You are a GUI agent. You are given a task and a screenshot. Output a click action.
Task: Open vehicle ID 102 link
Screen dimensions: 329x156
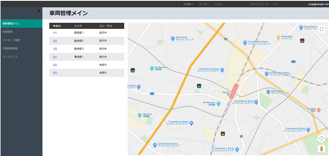[55, 41]
